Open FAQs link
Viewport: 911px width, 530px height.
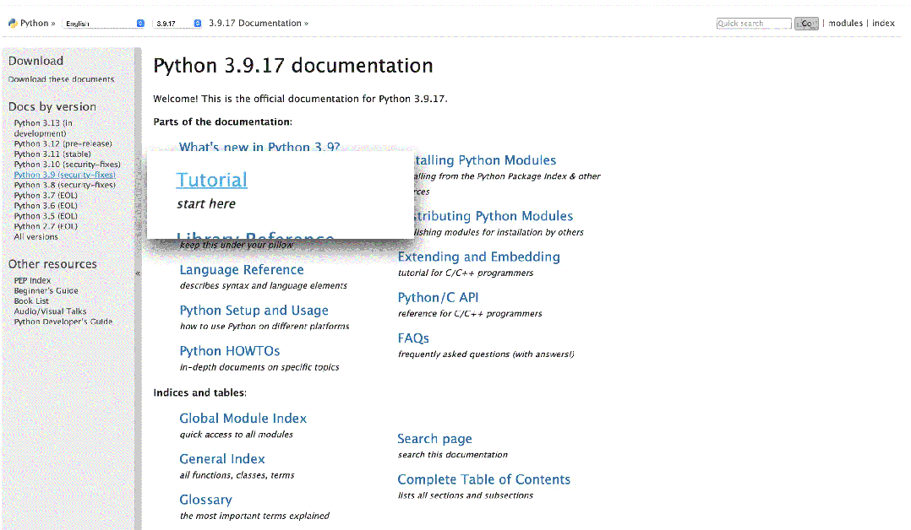pos(413,338)
